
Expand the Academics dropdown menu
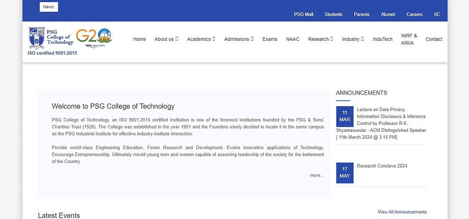pos(201,39)
